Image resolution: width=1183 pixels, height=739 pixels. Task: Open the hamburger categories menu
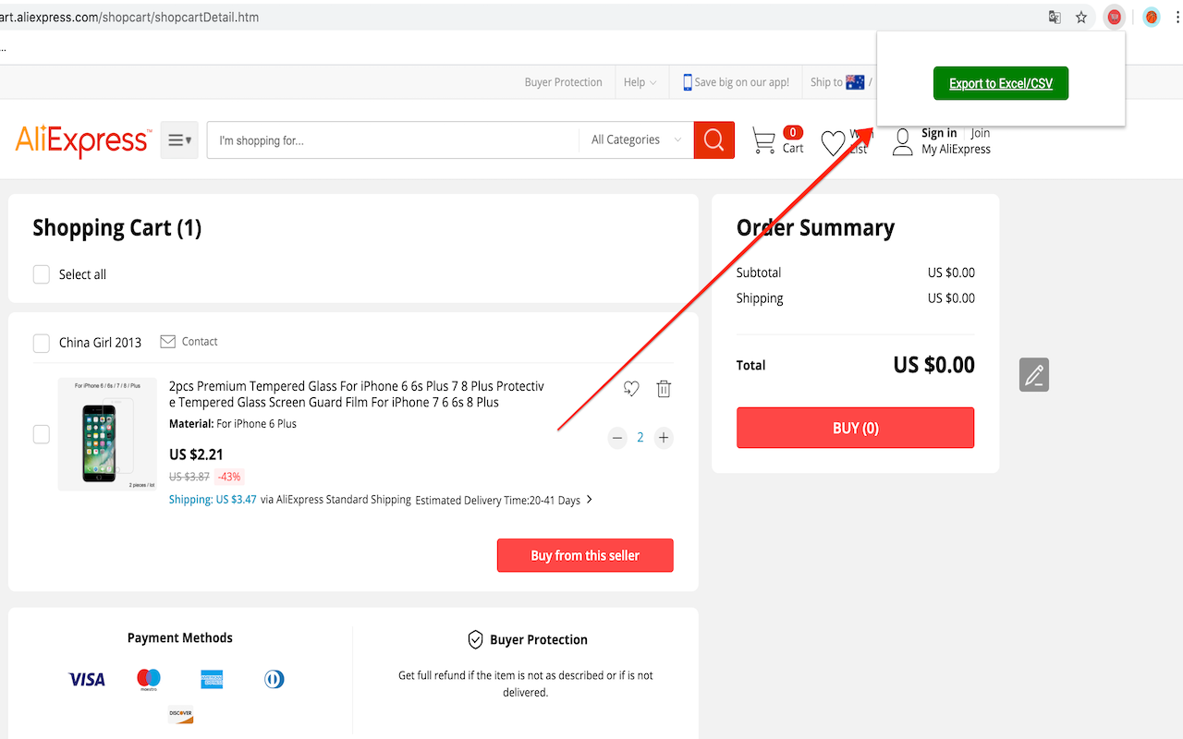click(179, 140)
